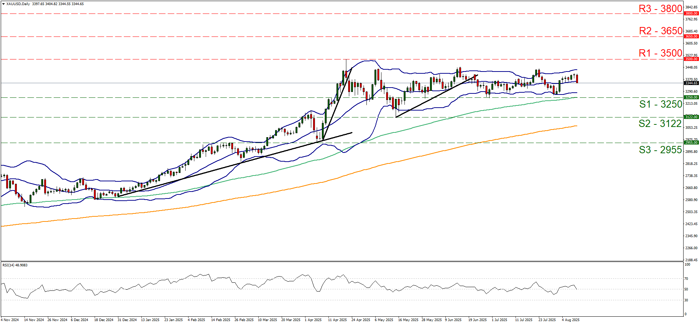Click the 14 Nov 2024 date label

pyautogui.click(x=34, y=320)
